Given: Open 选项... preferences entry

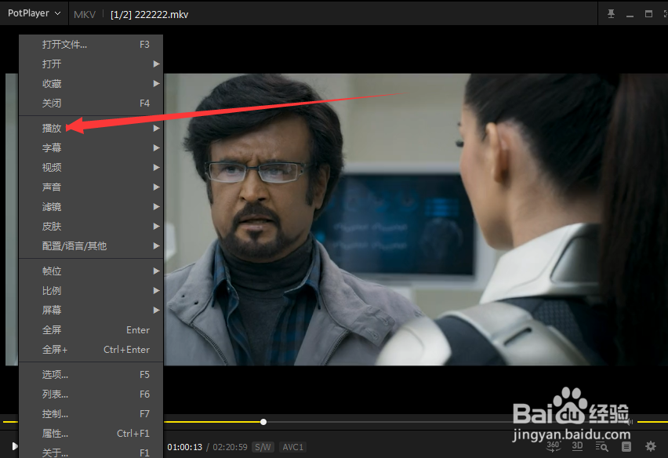Looking at the screenshot, I should coord(91,375).
